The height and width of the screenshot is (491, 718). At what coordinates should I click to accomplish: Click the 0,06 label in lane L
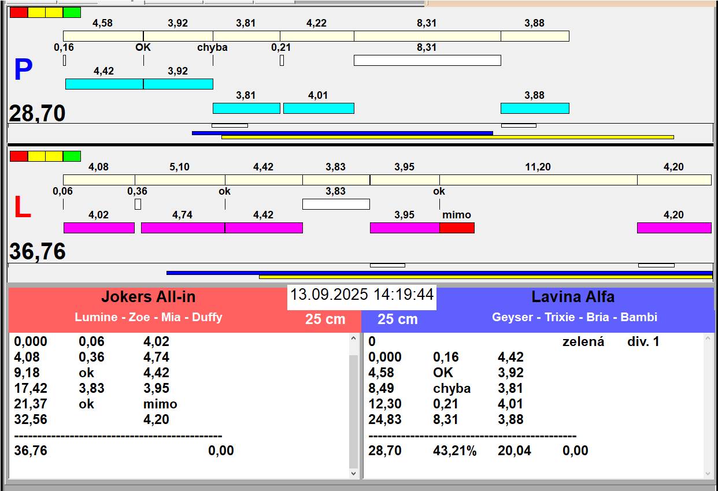click(x=63, y=191)
